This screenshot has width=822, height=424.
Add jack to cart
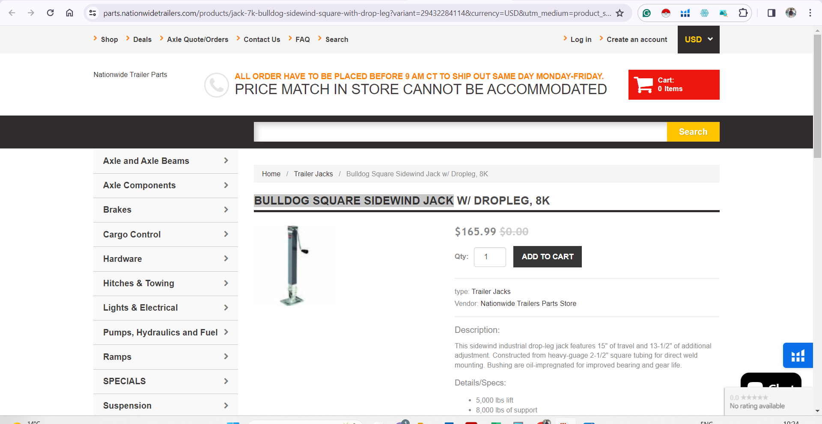548,257
